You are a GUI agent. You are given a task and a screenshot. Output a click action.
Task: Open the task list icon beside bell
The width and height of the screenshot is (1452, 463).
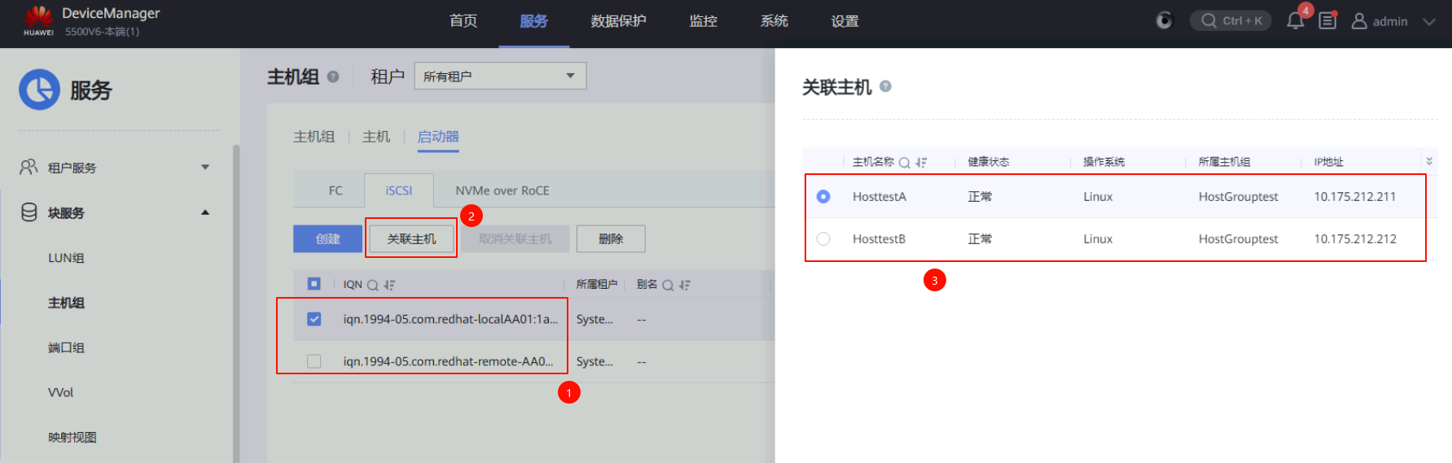pyautogui.click(x=1327, y=21)
